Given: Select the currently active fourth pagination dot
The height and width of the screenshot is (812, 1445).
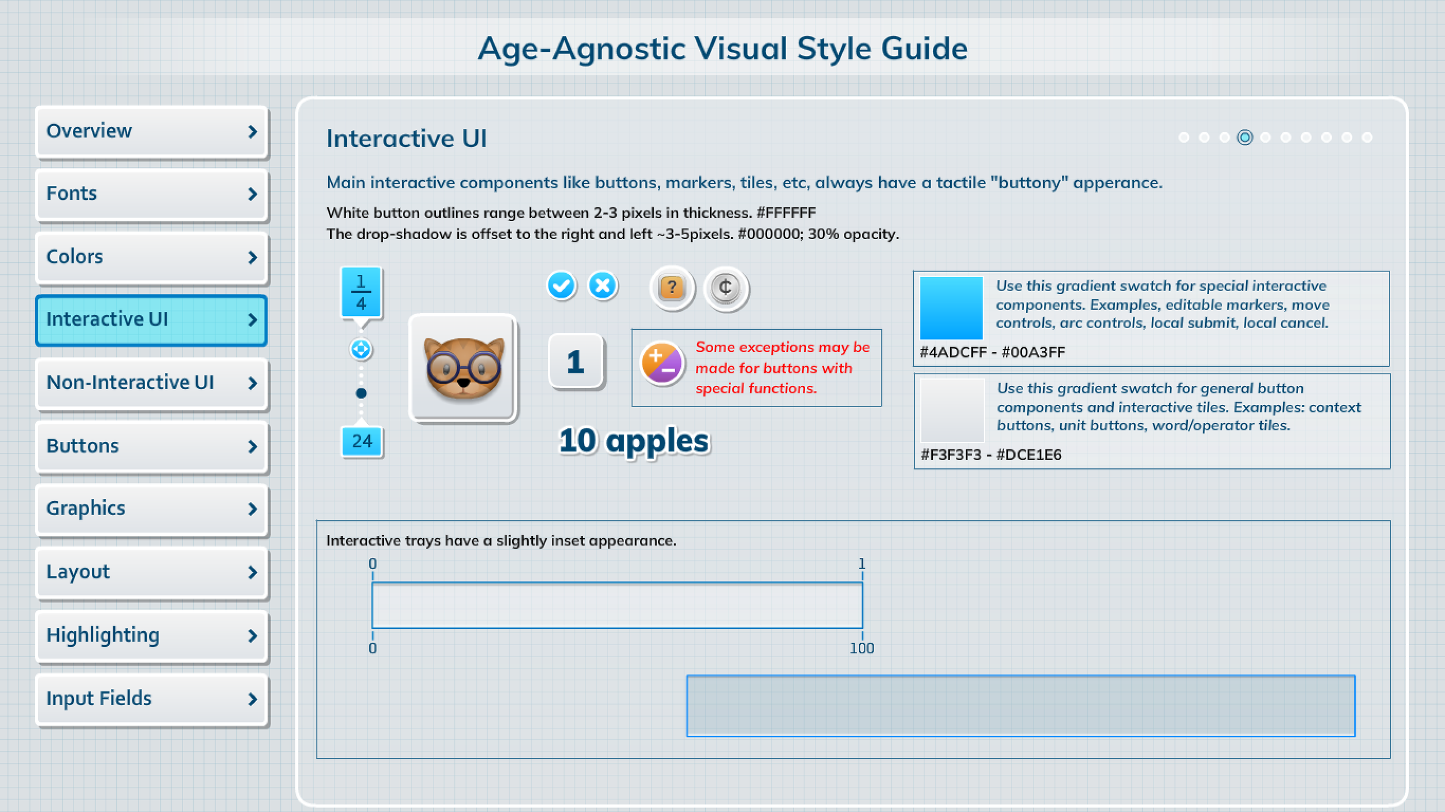Looking at the screenshot, I should coord(1244,137).
